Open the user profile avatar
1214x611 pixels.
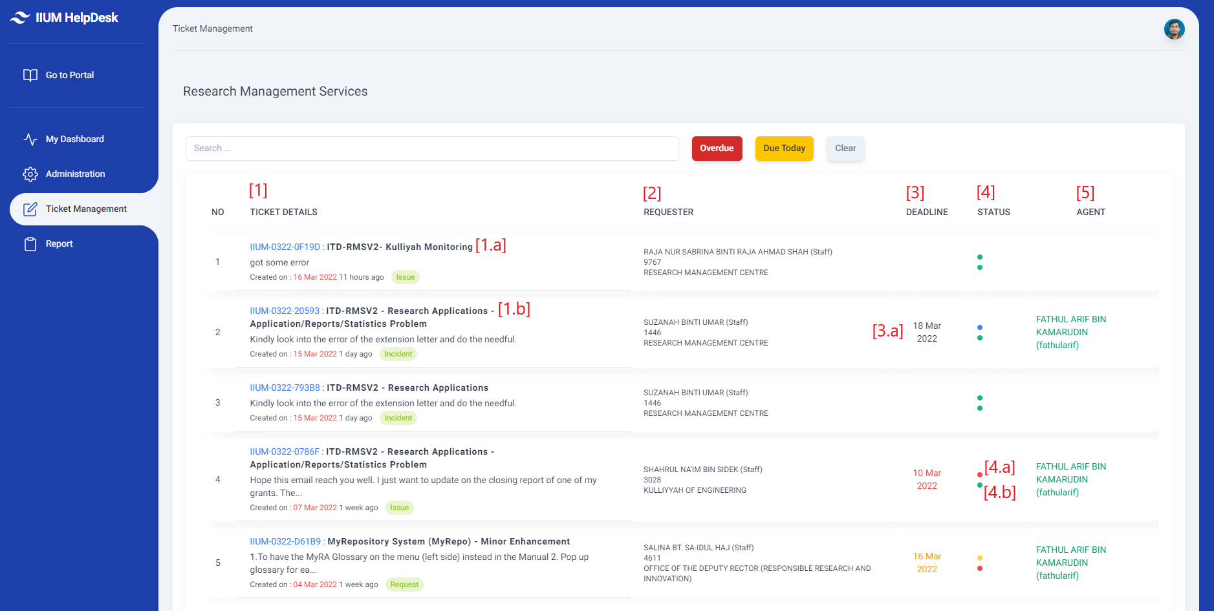tap(1174, 28)
